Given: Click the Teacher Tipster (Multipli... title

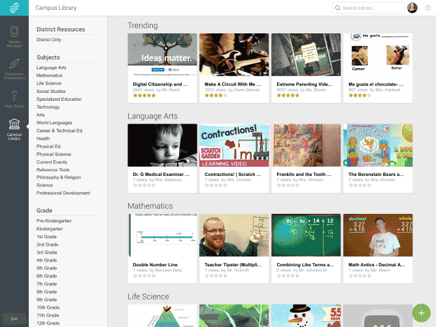Looking at the screenshot, I should coord(233,265).
